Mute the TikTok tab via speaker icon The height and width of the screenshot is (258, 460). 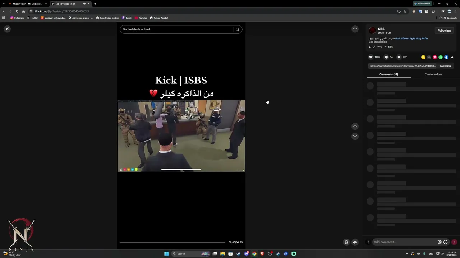click(84, 4)
